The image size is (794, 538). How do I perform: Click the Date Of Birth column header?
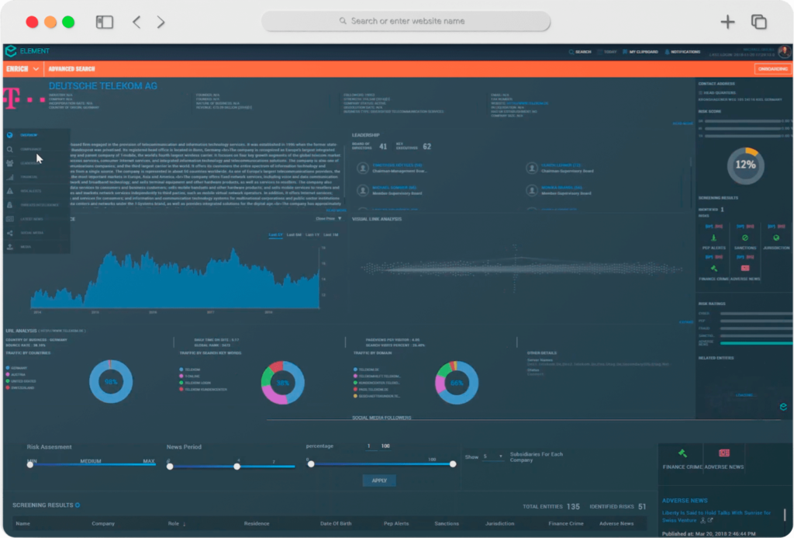(x=336, y=524)
